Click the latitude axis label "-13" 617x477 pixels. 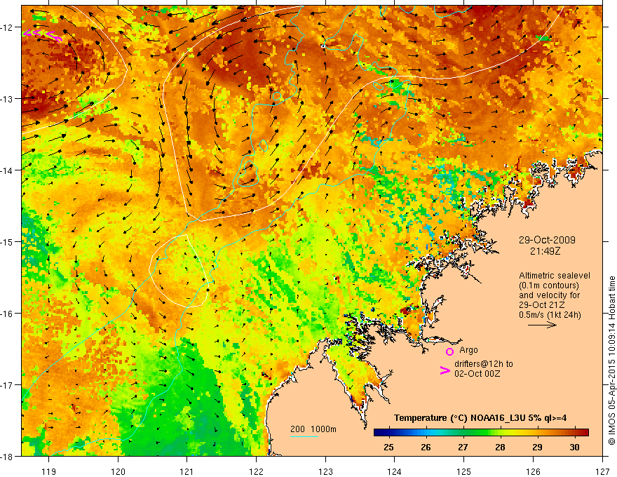7,99
